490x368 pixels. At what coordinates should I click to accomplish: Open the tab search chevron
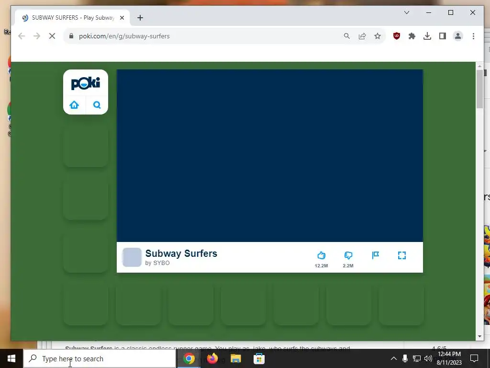click(407, 12)
